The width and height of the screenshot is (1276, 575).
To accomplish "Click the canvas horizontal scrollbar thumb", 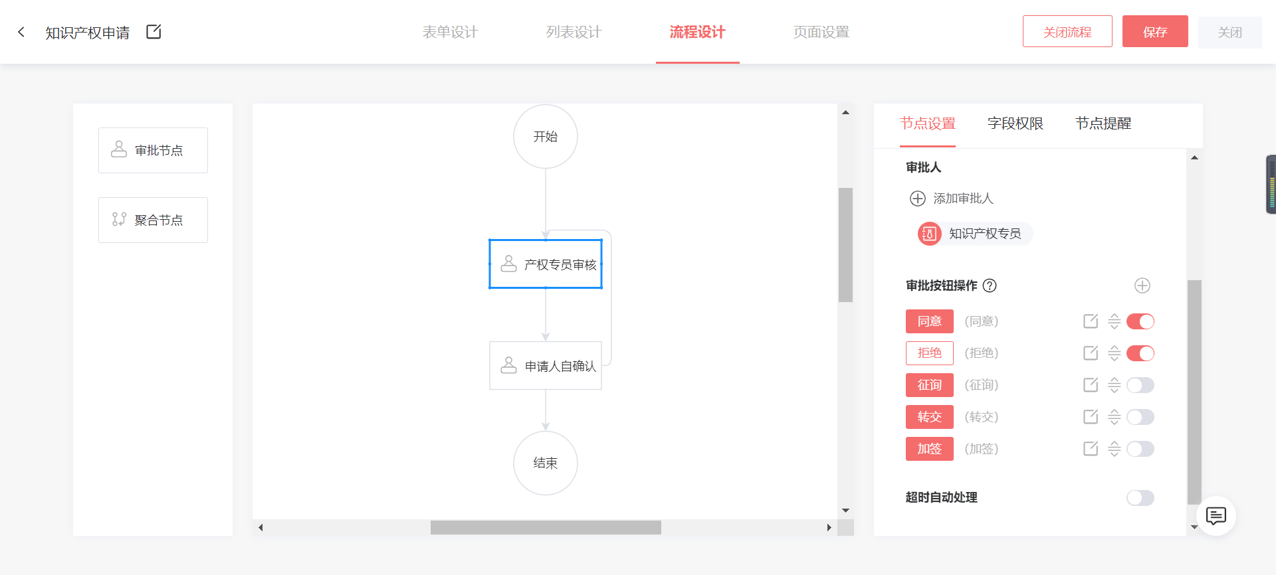I will click(546, 528).
